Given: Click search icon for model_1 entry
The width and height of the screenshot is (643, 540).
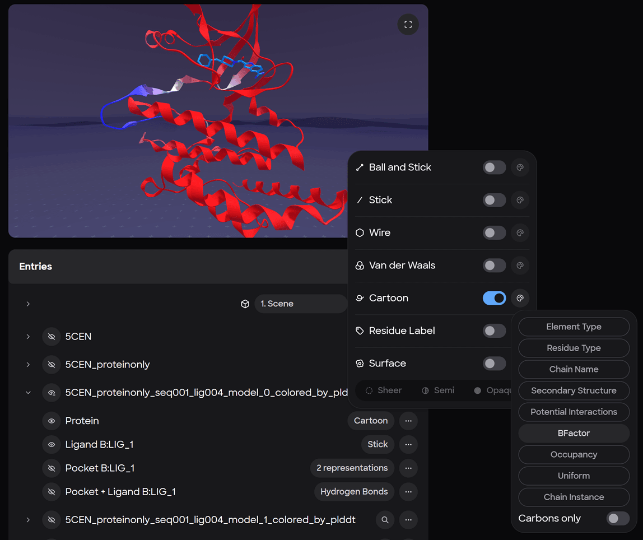Looking at the screenshot, I should tap(385, 520).
